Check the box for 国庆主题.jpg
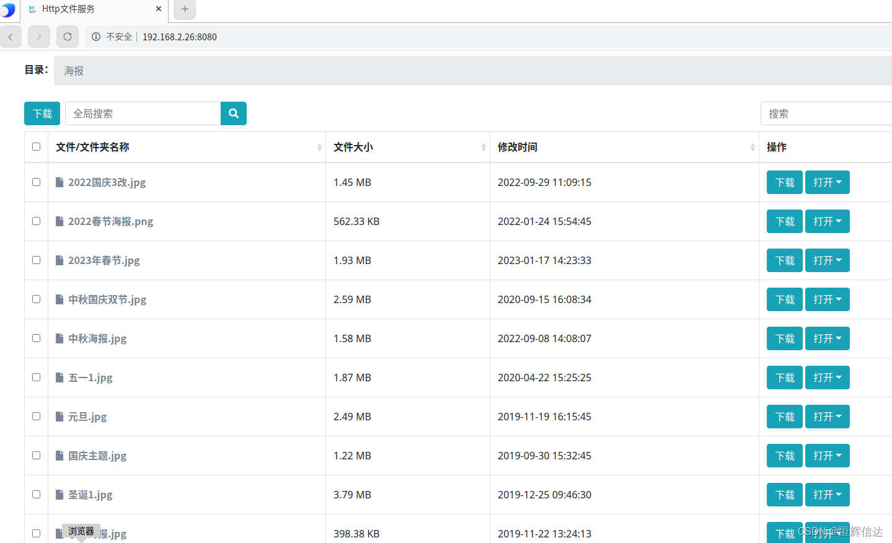Viewport: 892px width, 543px height. 36,456
